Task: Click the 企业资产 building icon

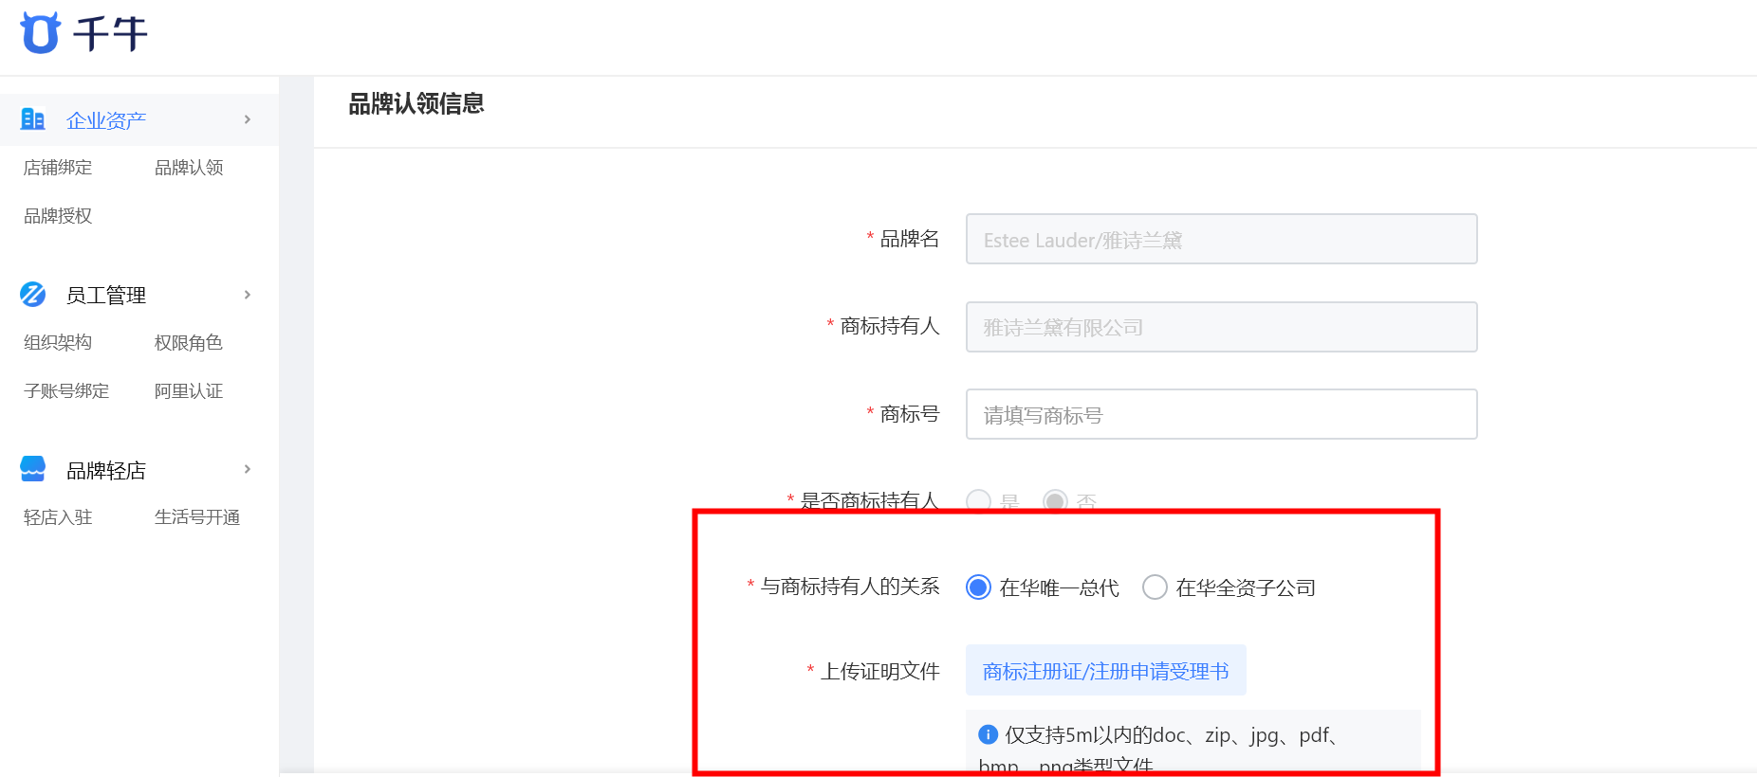Action: click(33, 119)
